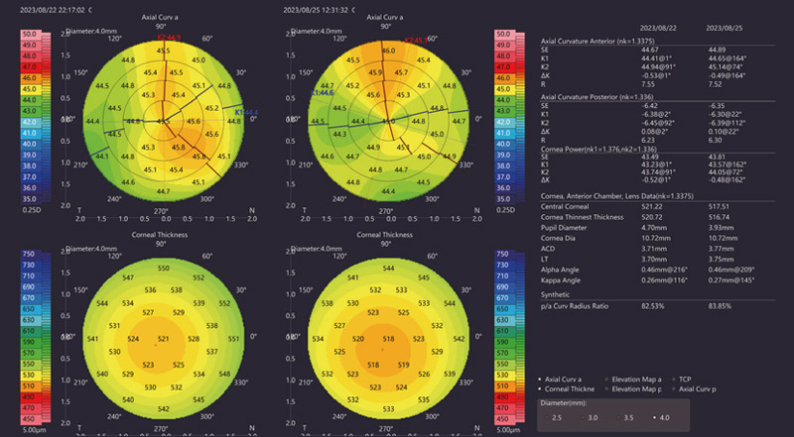Click the 83.85% p/a Curv Radius Ratio value
This screenshot has height=437, width=794.
720,306
